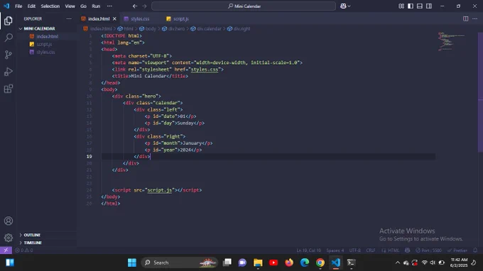Toggle the Primary Side Bar visibility
The image size is (483, 271).
(x=411, y=6)
